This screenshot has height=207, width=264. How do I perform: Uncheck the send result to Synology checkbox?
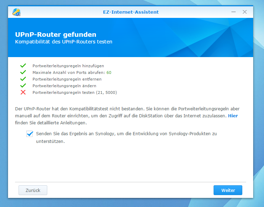click(30, 134)
